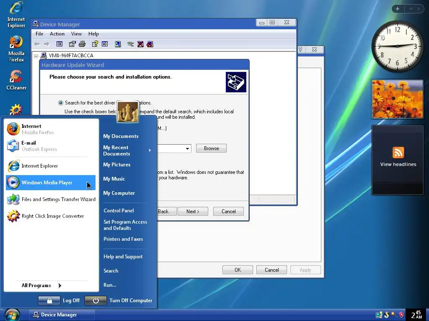Click the Back arrow in Device Manager toolbar
This screenshot has width=429, height=321.
tap(37, 44)
